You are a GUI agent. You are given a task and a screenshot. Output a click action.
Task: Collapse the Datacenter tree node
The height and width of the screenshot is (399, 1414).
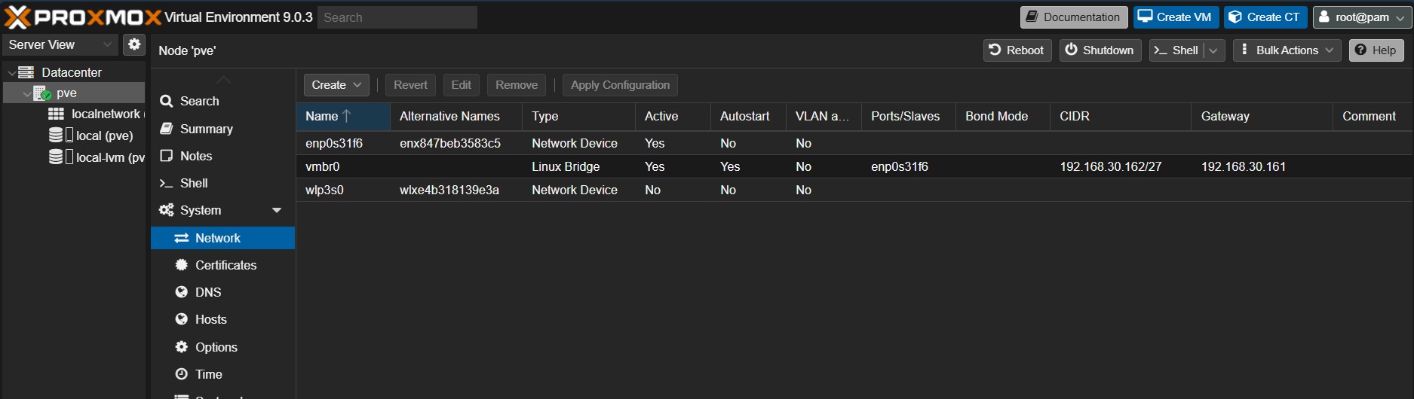[11, 73]
